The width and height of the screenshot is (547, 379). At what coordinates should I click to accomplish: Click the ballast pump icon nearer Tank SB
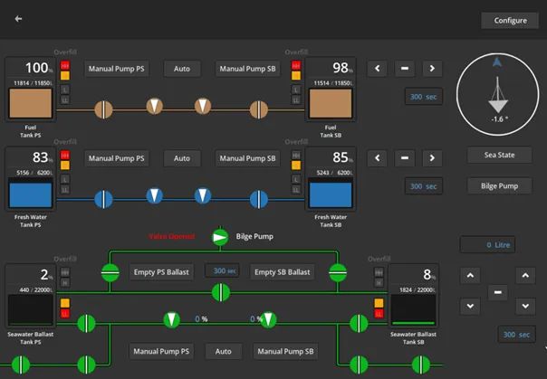pyautogui.click(x=268, y=319)
